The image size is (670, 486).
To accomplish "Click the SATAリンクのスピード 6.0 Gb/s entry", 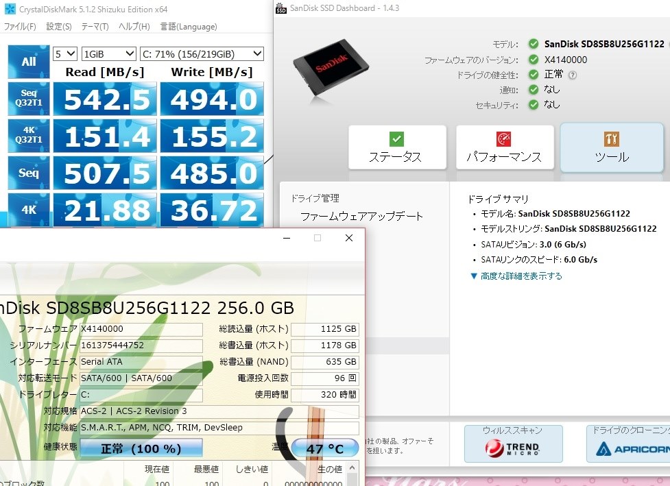I will coord(539,260).
